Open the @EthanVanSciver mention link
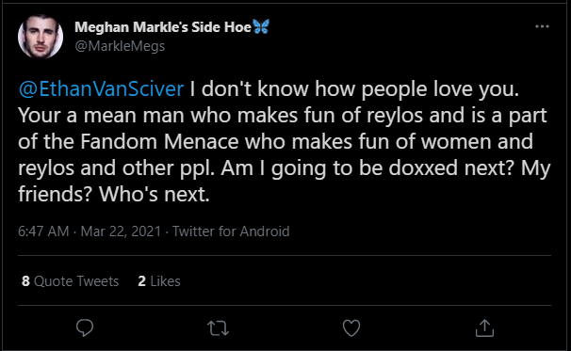Viewport: 571px width, 351px height. click(x=101, y=89)
